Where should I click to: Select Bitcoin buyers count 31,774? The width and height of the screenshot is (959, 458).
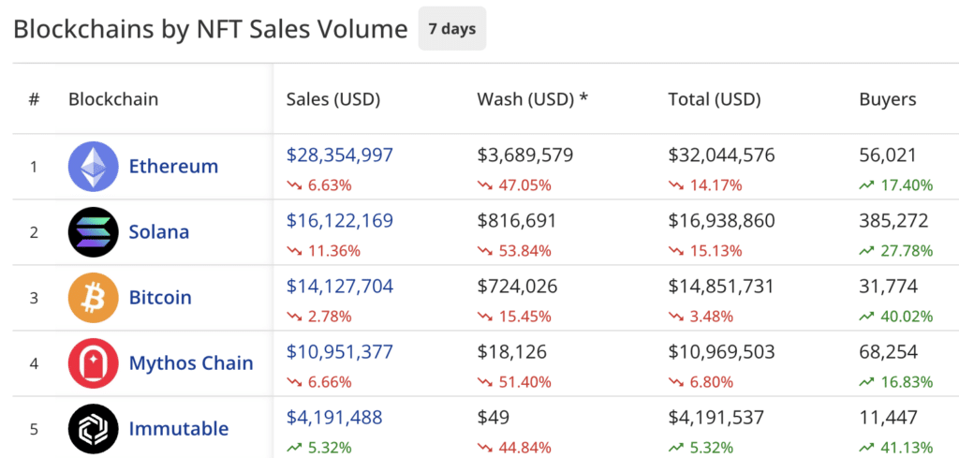(x=888, y=287)
